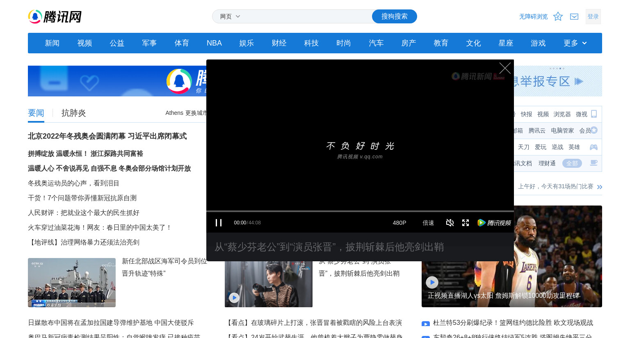The image size is (630, 338).
Task: Open article 火车穿过油菜花海
Action: pyautogui.click(x=100, y=227)
